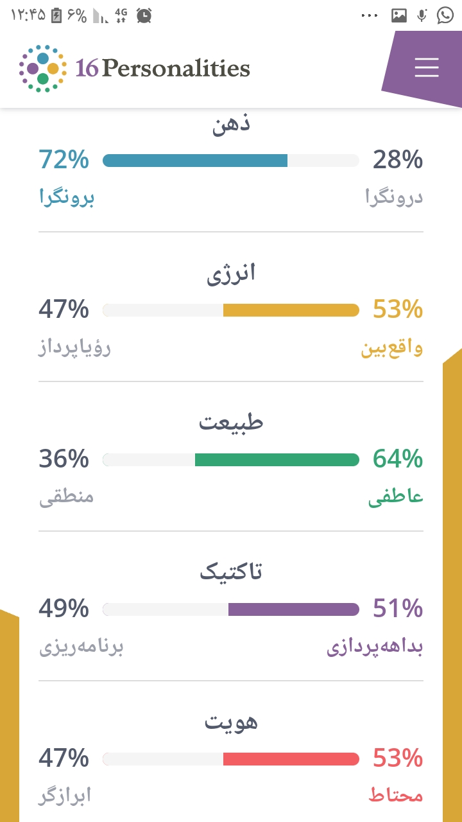Tap the image notification icon
Viewport: 462px width, 822px height.
click(x=399, y=16)
